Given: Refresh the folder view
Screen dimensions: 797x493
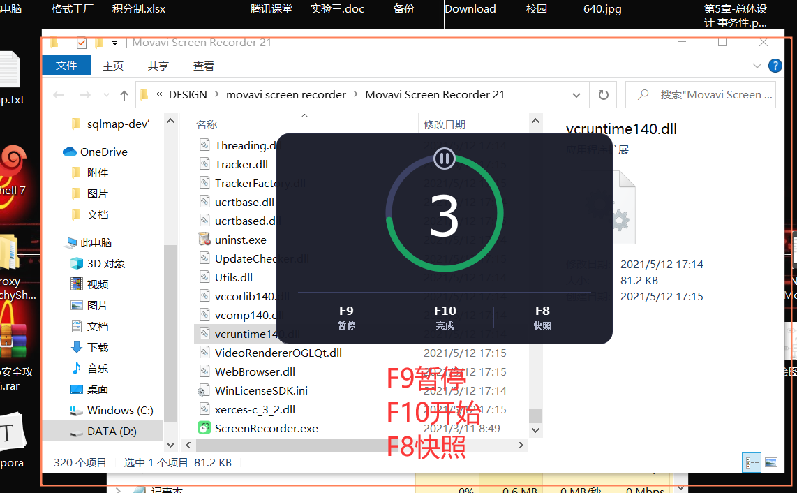Looking at the screenshot, I should pos(603,95).
